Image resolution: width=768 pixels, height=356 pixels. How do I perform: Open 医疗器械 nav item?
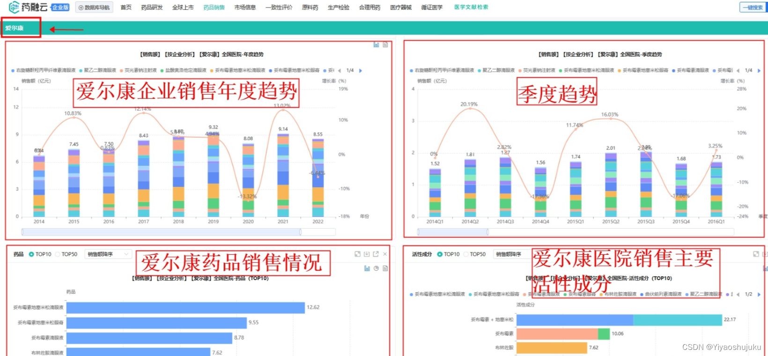(x=401, y=7)
